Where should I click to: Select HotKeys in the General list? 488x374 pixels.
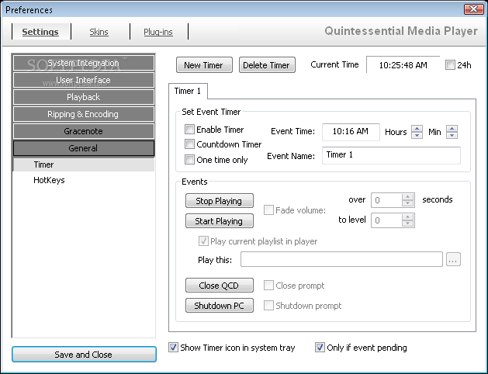point(84,180)
